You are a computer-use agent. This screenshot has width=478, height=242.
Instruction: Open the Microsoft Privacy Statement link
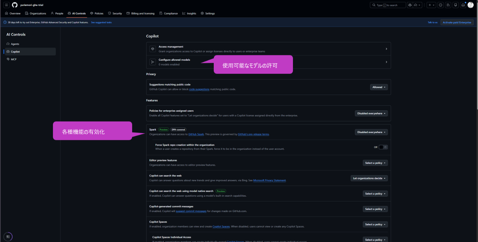(x=269, y=180)
